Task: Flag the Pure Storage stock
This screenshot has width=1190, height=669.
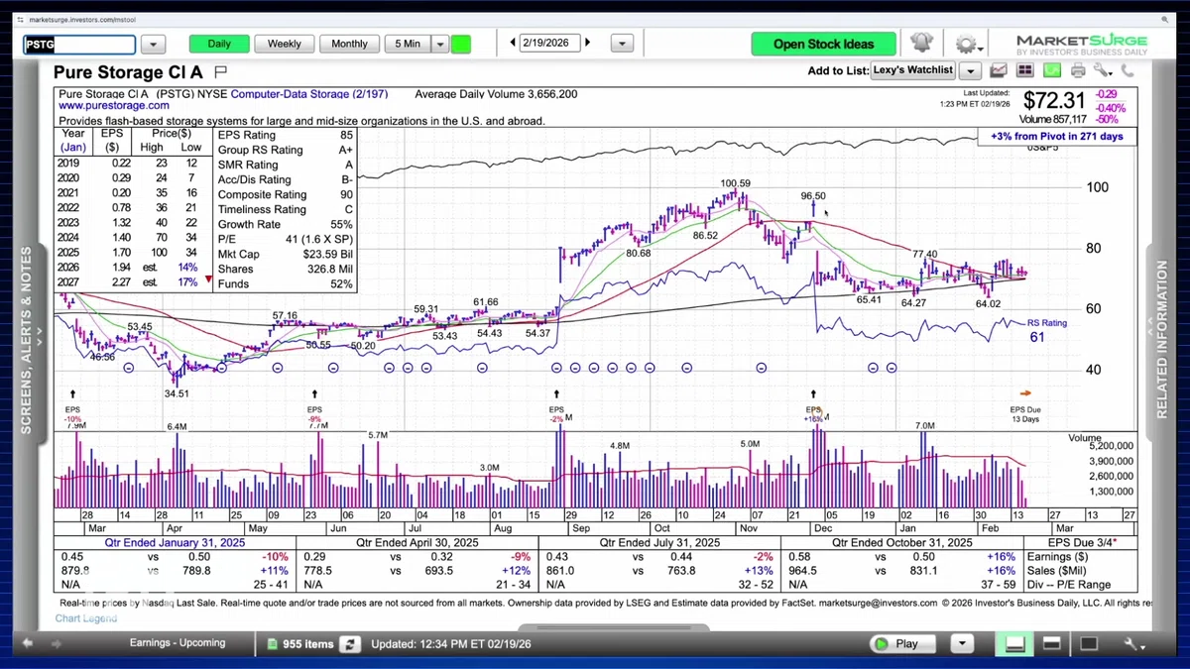Action: pos(221,71)
